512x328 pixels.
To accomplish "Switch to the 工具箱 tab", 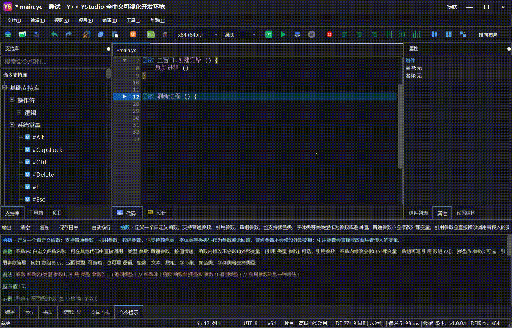I will point(36,213).
